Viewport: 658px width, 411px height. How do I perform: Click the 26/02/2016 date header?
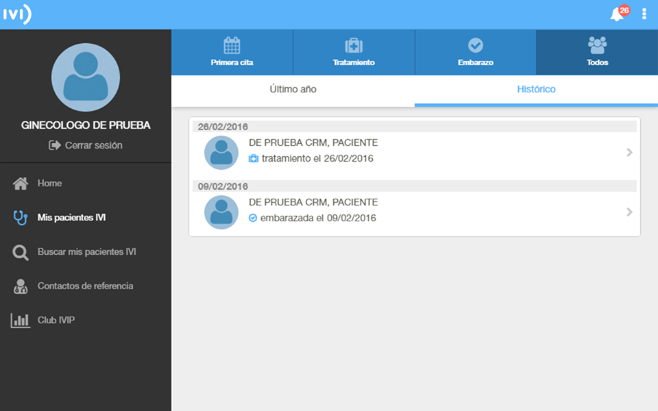click(x=415, y=127)
